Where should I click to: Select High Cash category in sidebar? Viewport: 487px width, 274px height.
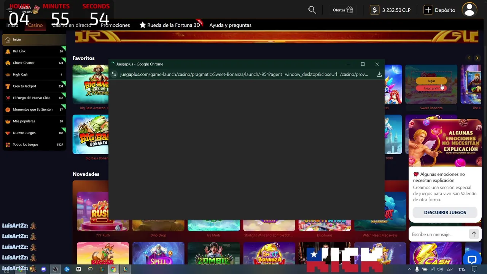34,75
